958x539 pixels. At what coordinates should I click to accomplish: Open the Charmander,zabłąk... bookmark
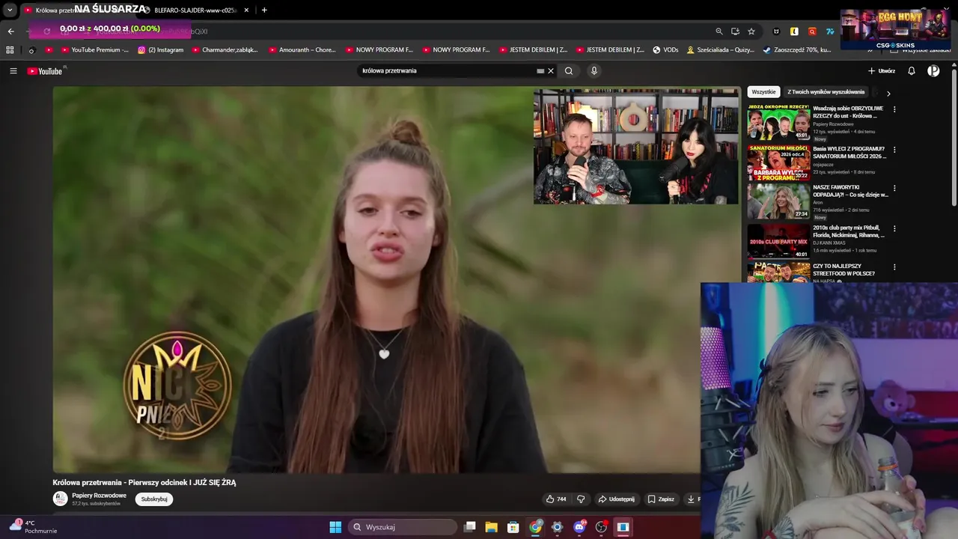click(x=225, y=50)
